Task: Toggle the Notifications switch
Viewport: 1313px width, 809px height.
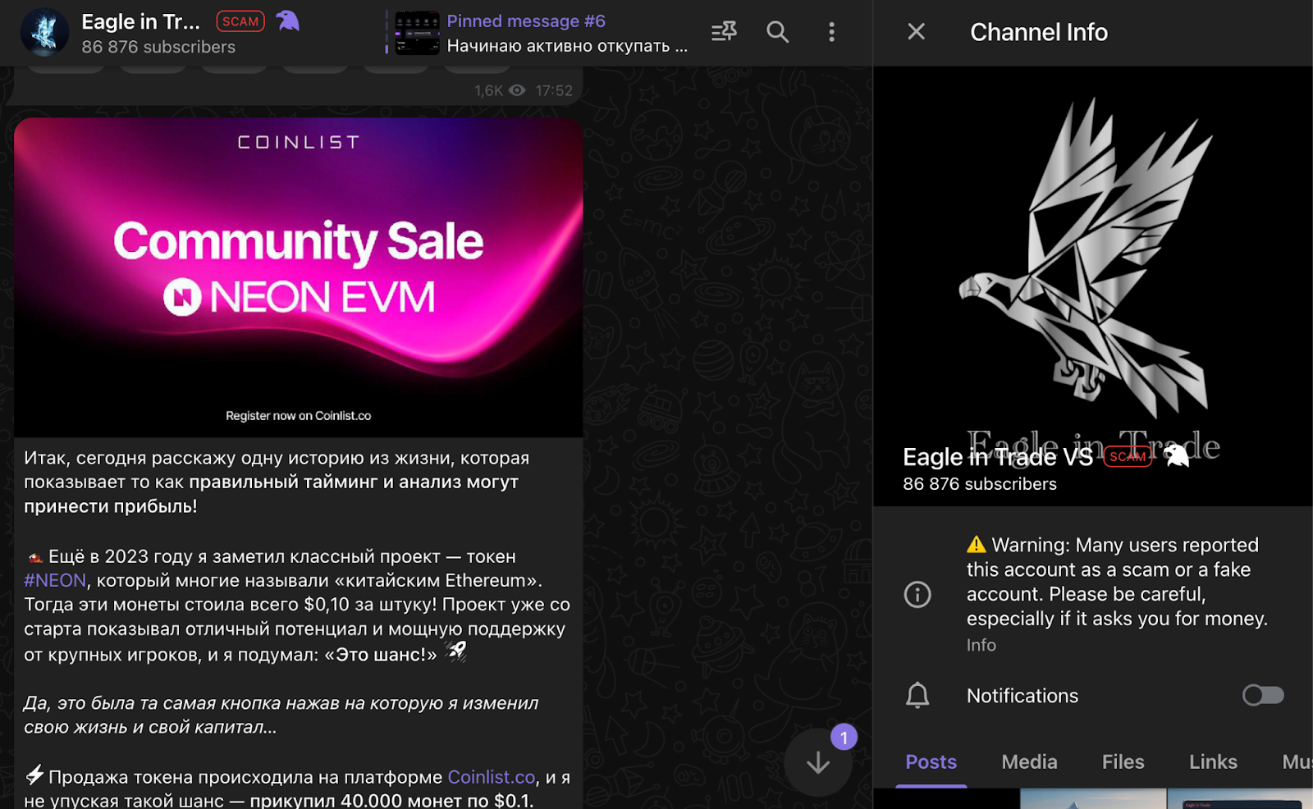Action: pyautogui.click(x=1263, y=696)
